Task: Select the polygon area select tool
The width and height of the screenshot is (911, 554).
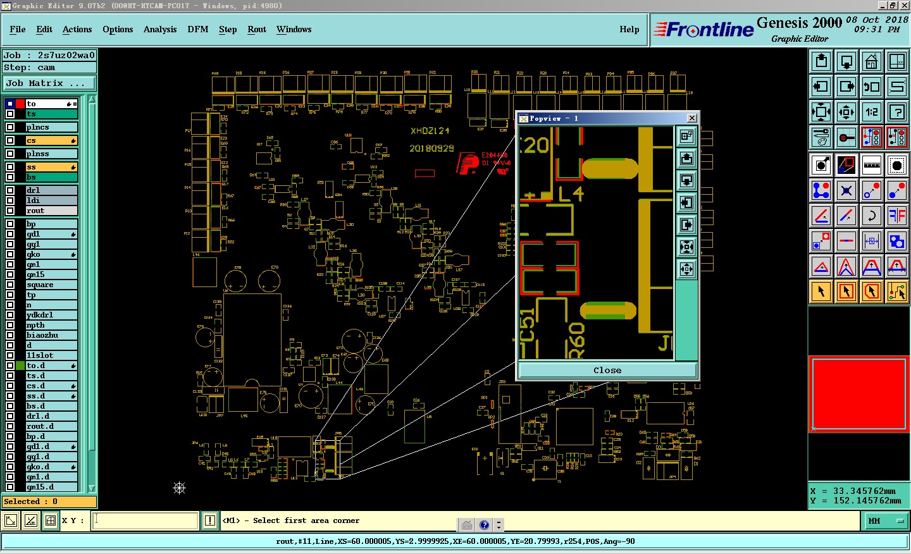Action: [x=872, y=292]
